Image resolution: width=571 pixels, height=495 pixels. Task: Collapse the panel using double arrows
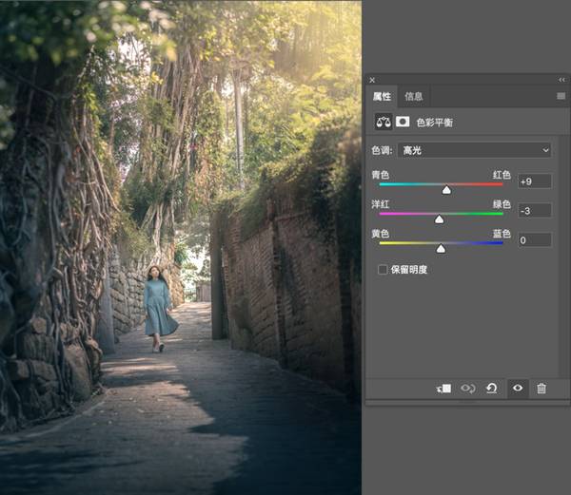click(561, 81)
